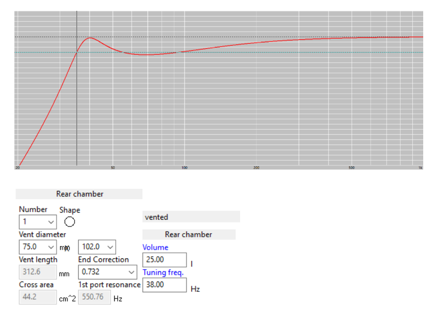Click the 1st port resonance value 550.76

[x=94, y=297]
